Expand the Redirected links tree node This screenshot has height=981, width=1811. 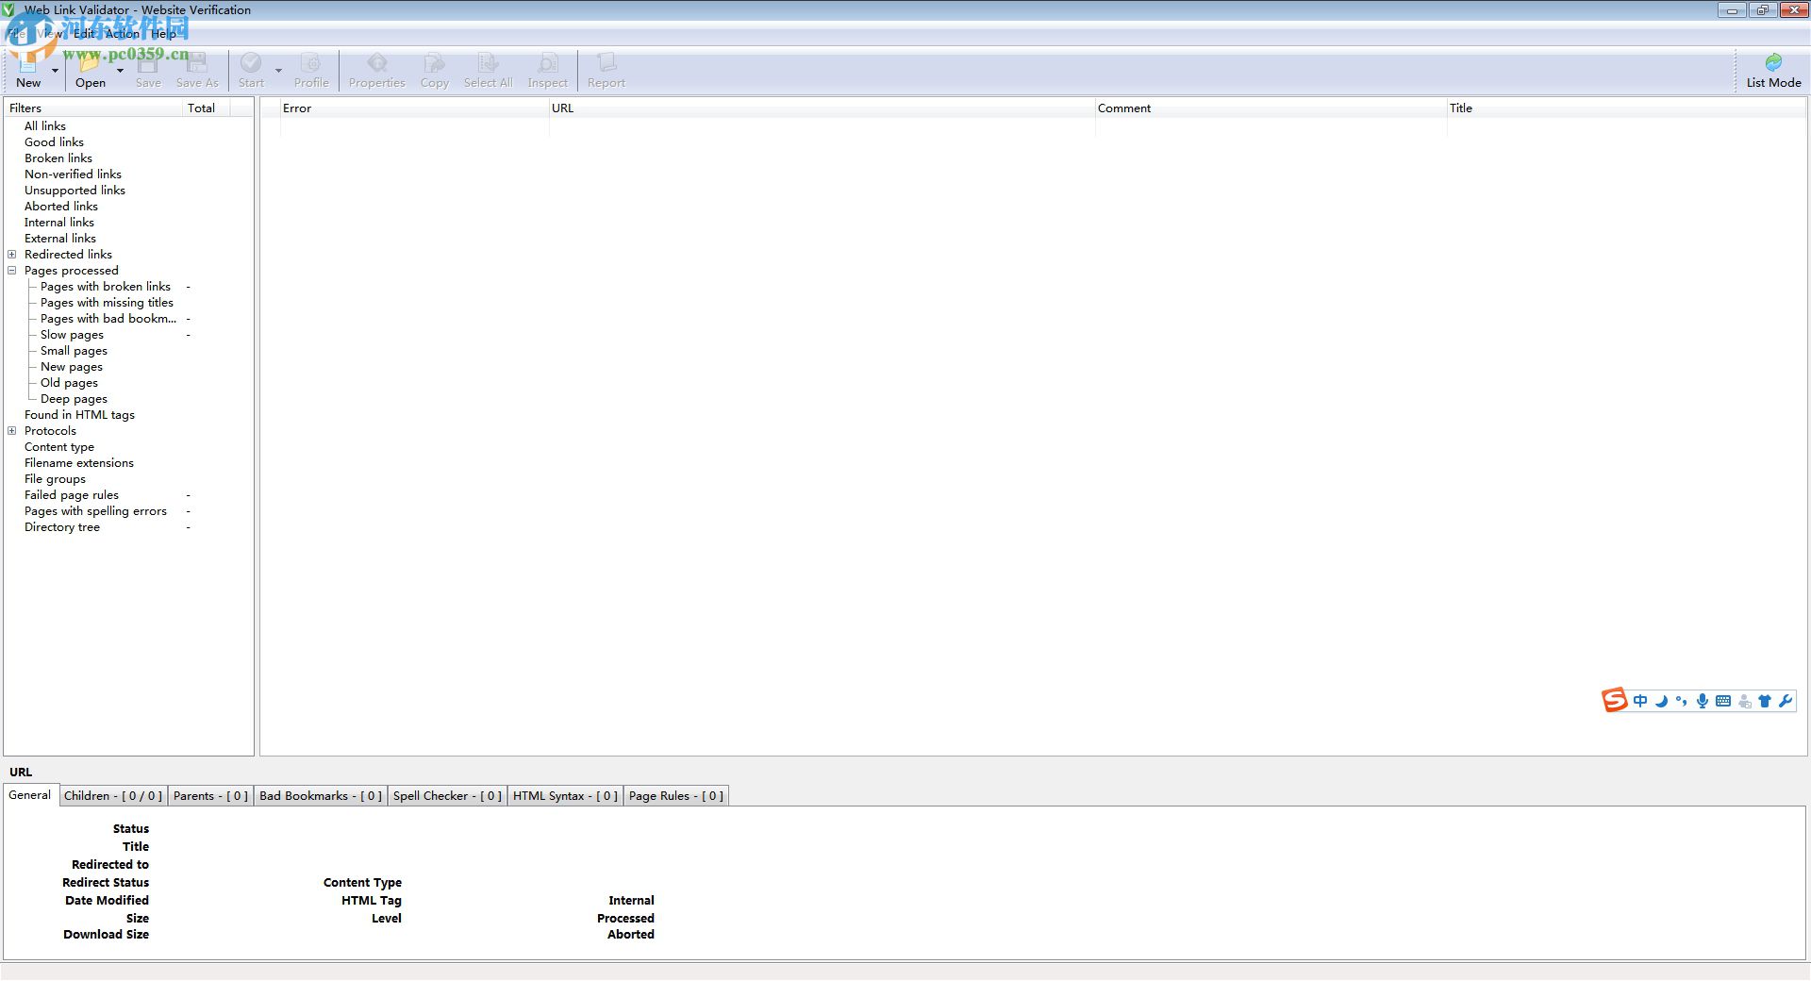tap(11, 254)
